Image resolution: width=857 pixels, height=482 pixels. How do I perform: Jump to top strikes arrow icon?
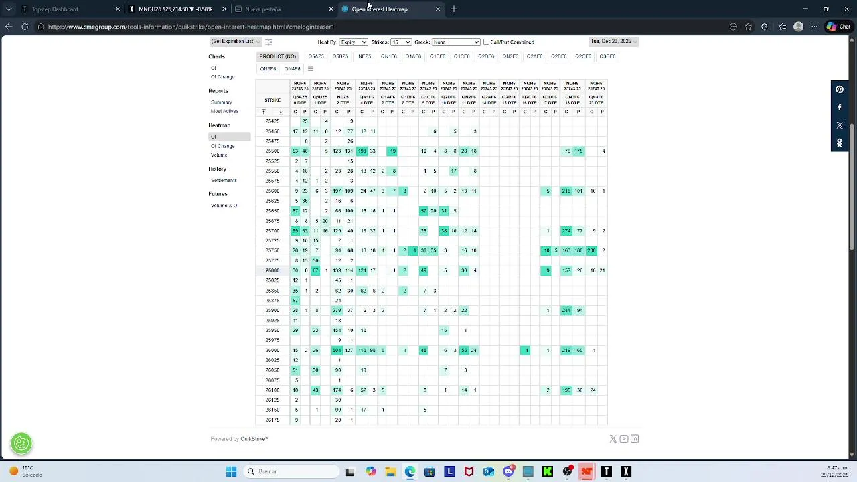pyautogui.click(x=264, y=112)
